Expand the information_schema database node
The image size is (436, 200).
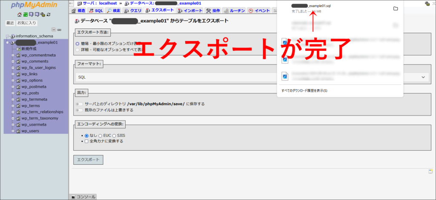8,36
